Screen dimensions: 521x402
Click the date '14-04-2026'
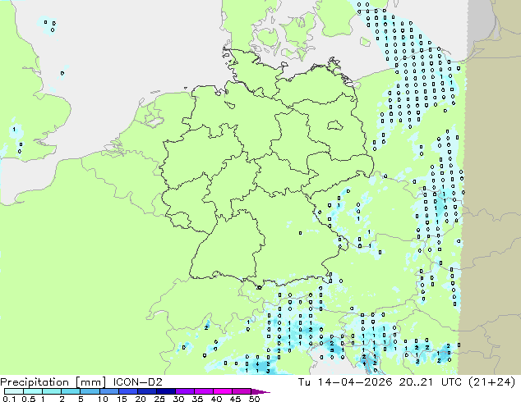click(354, 382)
